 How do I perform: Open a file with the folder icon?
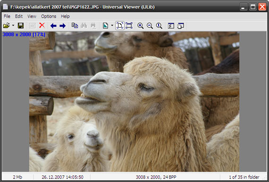7,26
